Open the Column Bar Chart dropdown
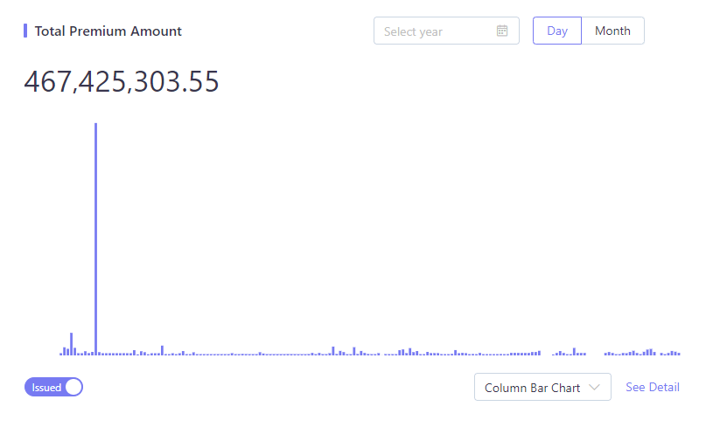Image resolution: width=706 pixels, height=427 pixels. point(542,387)
